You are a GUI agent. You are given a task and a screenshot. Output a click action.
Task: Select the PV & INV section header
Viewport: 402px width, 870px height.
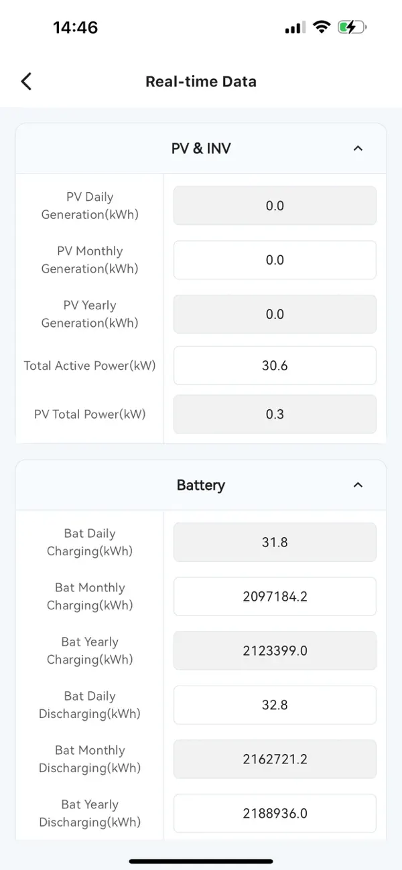coord(201,149)
